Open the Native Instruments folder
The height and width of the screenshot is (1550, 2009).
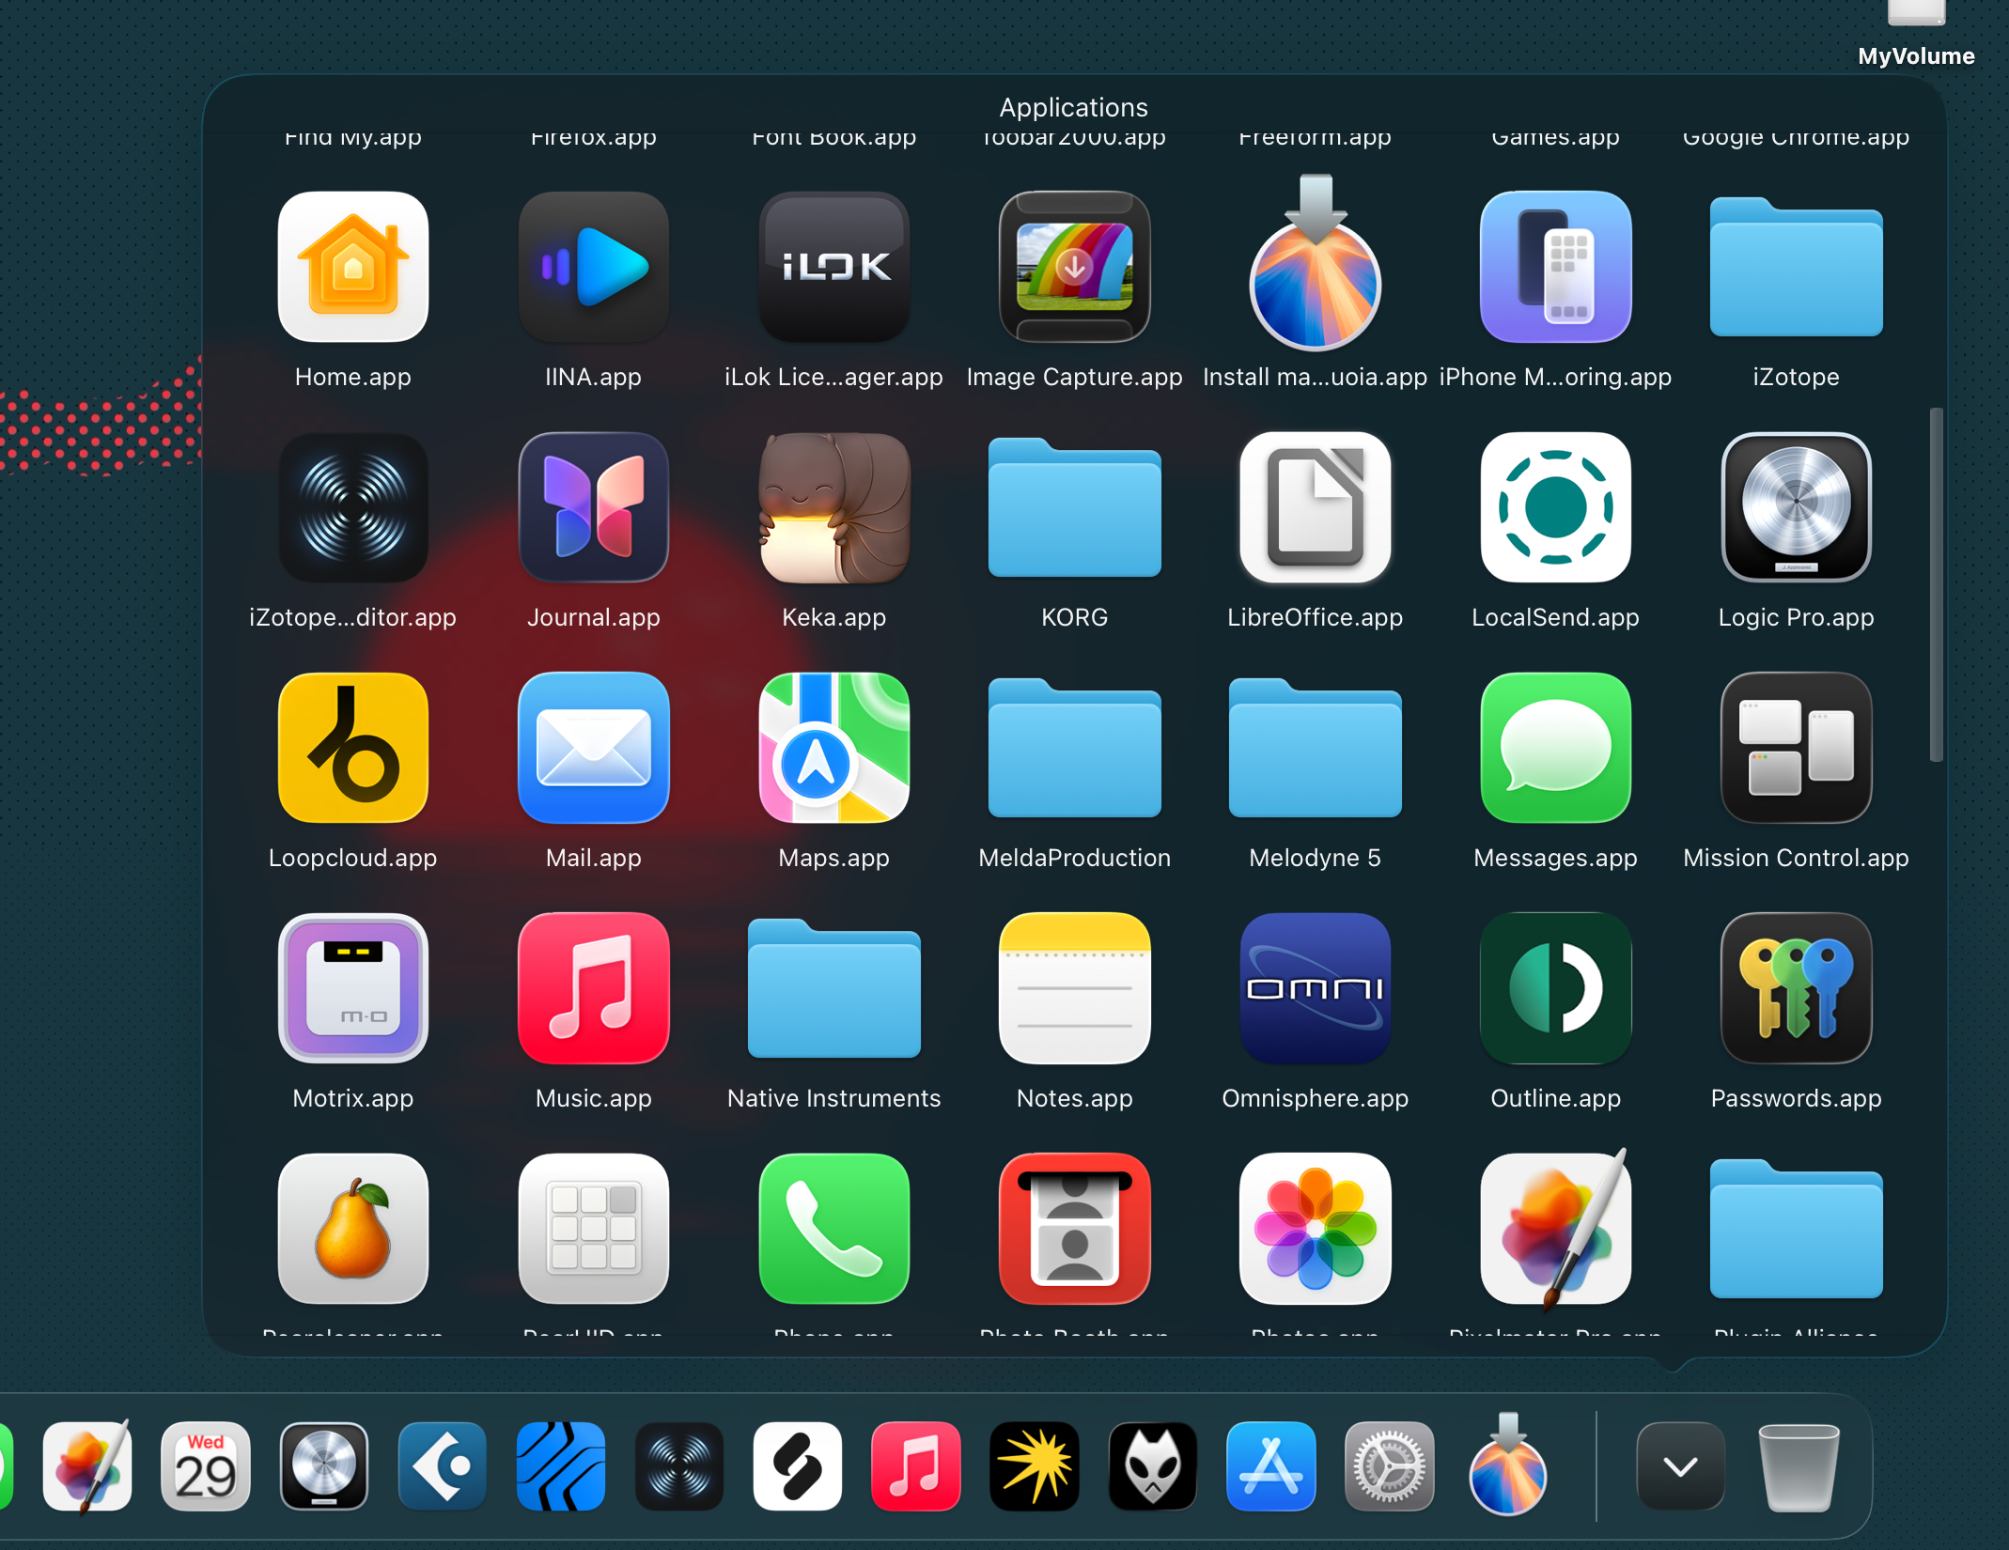click(833, 989)
